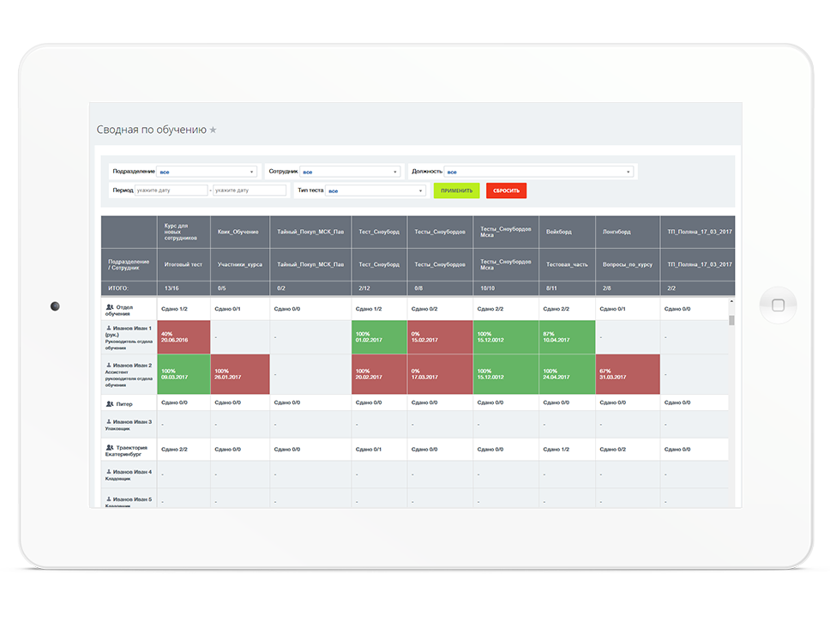830x617 pixels.
Task: Click the green 100% 09.03.2017 cell
Action: (x=183, y=374)
